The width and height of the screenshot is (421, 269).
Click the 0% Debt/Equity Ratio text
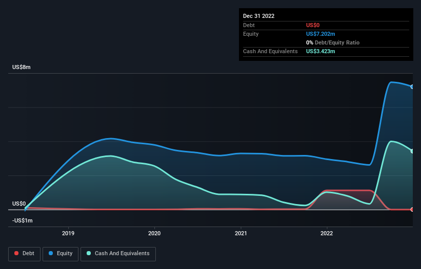coord(333,42)
